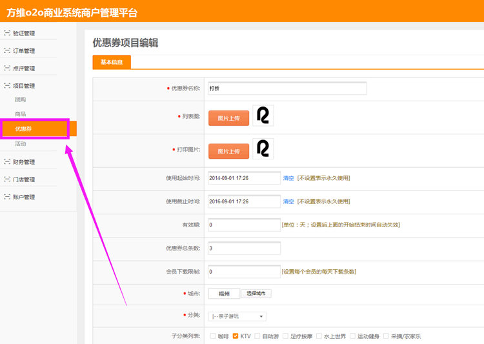Click the 选择城市 city selector button

pyautogui.click(x=256, y=294)
